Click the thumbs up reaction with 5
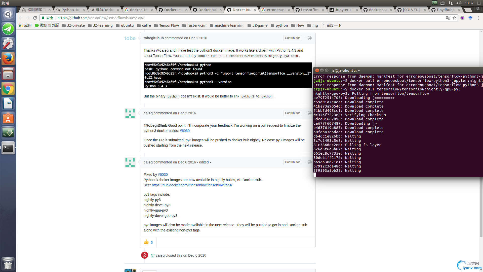 [148, 242]
